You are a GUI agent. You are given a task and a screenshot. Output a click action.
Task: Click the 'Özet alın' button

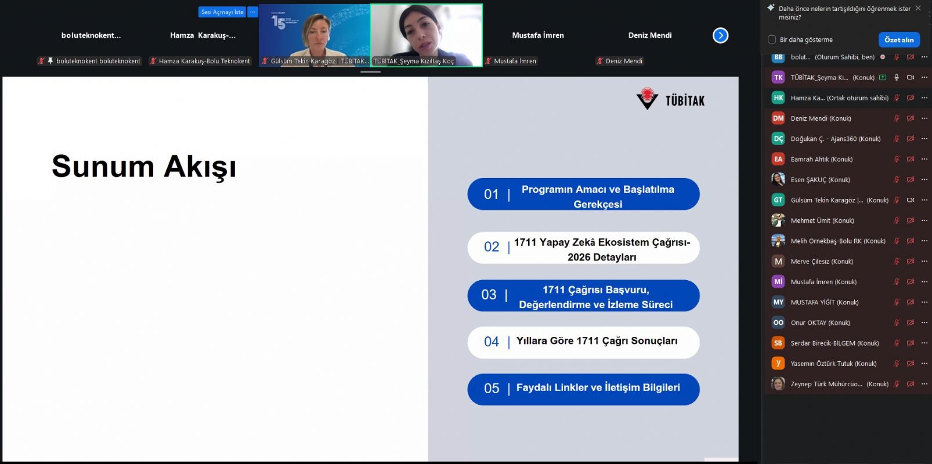click(x=899, y=39)
